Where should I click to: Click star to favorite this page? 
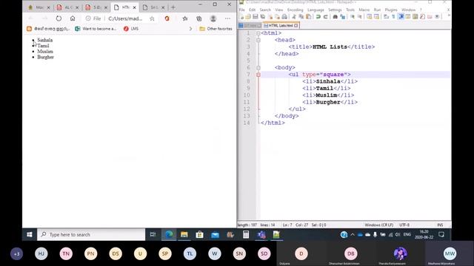pos(152,18)
